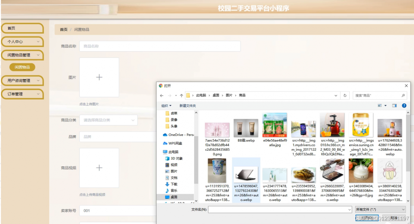Expand the 订单管理 sidebar menu
Screen dimensions: 414x224
point(22,94)
